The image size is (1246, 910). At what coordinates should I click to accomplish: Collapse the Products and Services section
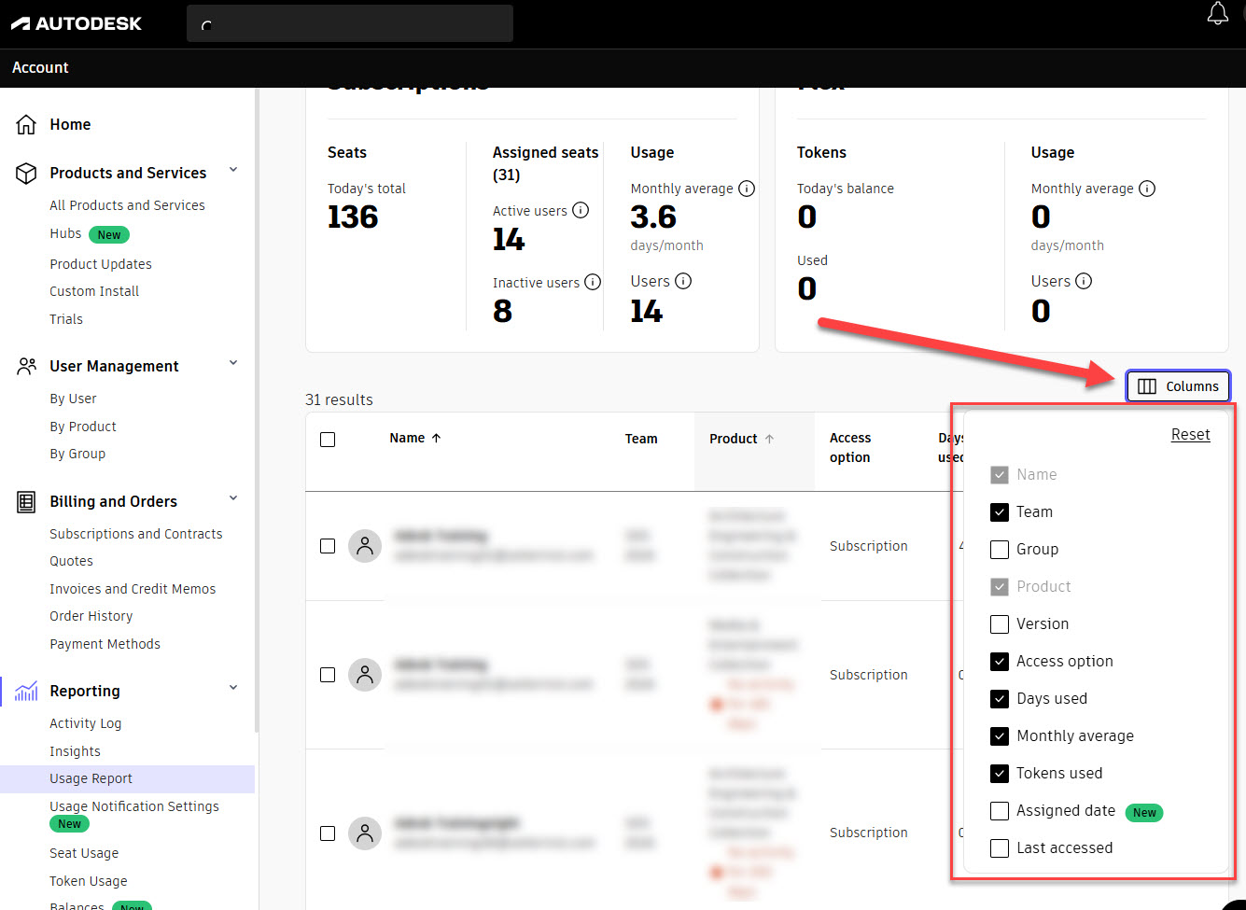coord(233,170)
